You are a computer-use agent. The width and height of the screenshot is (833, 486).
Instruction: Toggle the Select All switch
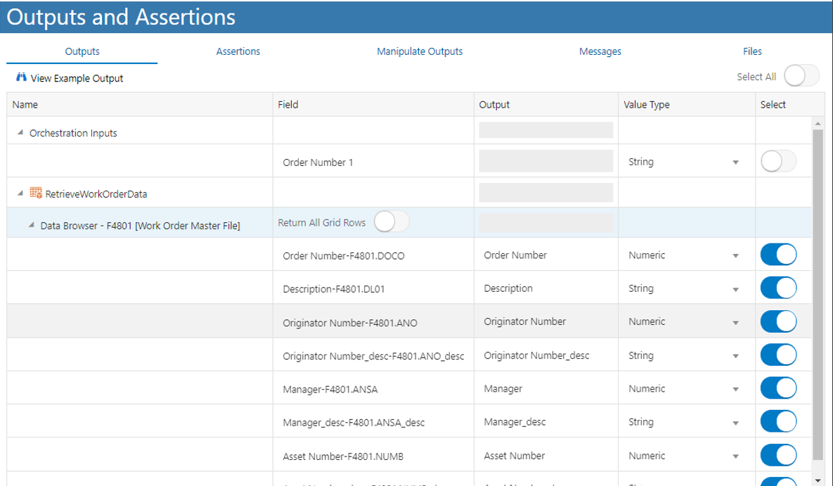[801, 76]
